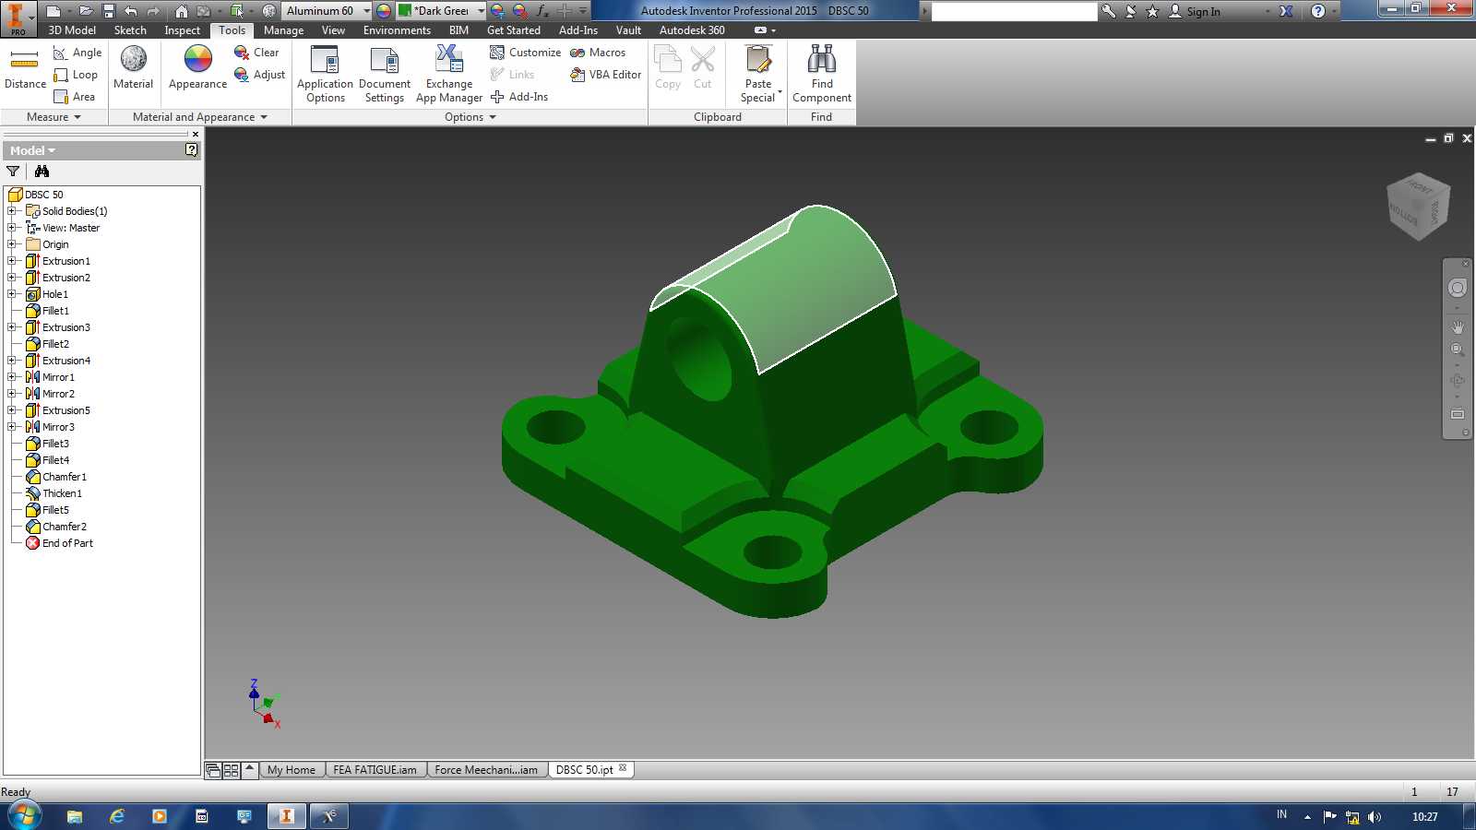The height and width of the screenshot is (830, 1476).
Task: Click the favorites star icon in title bar
Action: click(1152, 11)
